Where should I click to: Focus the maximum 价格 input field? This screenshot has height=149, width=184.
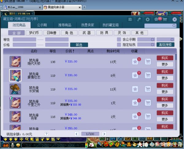57,45
